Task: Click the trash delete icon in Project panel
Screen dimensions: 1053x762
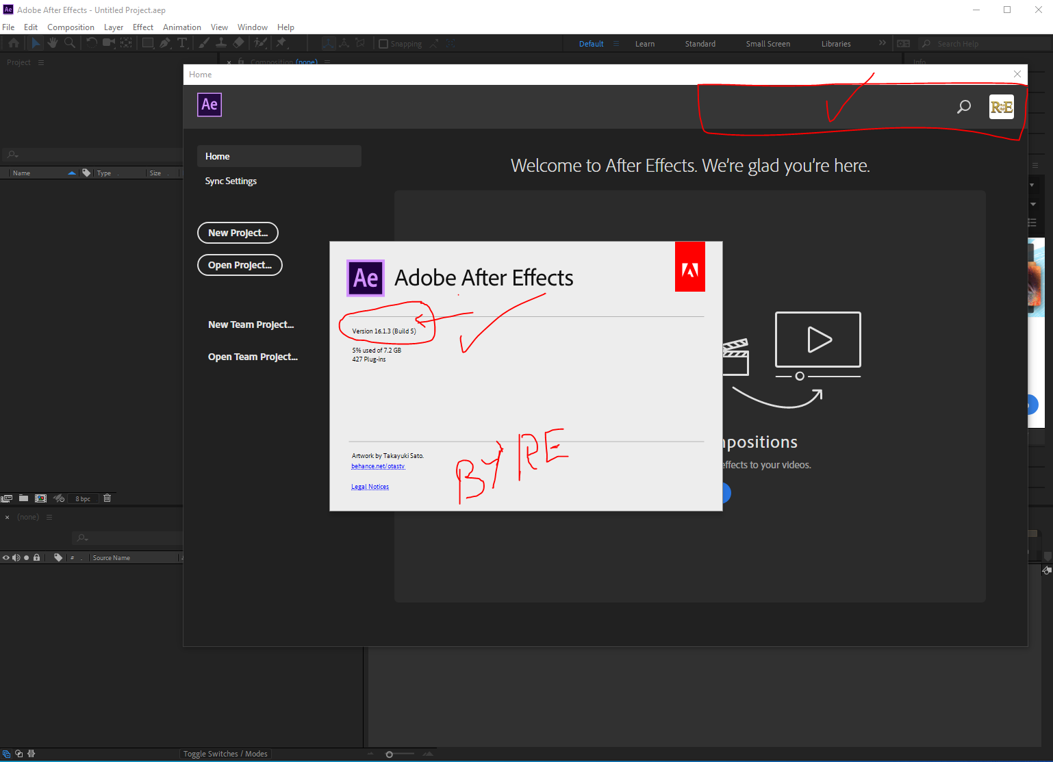Action: pyautogui.click(x=107, y=498)
